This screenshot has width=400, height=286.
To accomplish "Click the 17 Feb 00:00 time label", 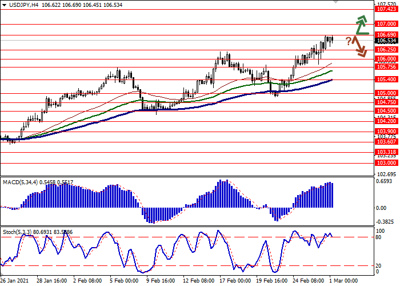I will coord(235,281).
